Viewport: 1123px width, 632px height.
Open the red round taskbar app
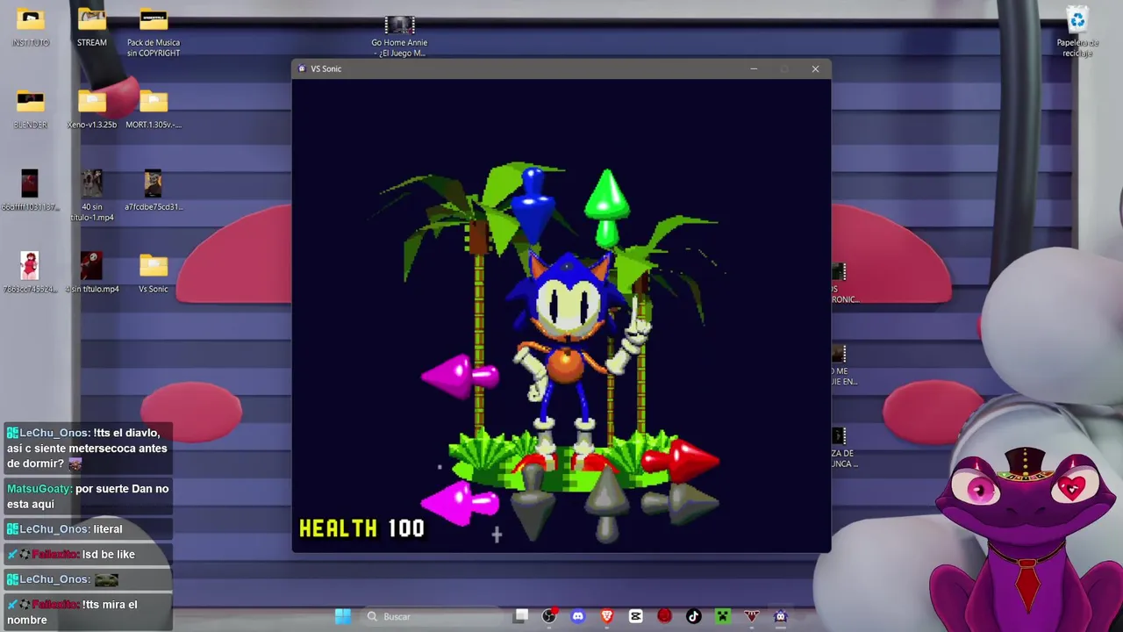tap(665, 616)
